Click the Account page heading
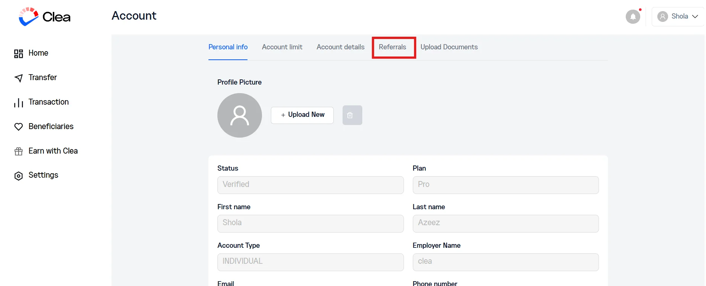This screenshot has height=286, width=706. [134, 16]
